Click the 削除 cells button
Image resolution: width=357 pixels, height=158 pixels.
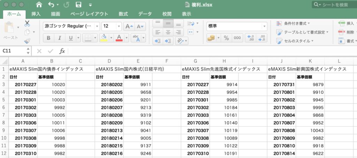[347, 32]
